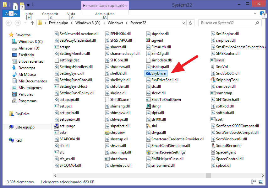
Task: Click the sigverif file icon
Action: [149, 40]
